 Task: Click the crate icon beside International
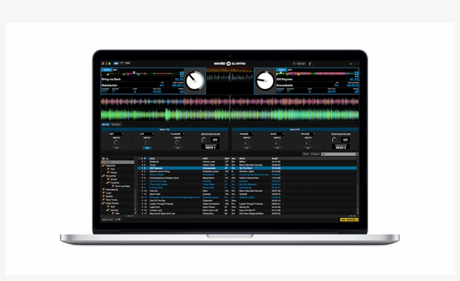coord(103,190)
